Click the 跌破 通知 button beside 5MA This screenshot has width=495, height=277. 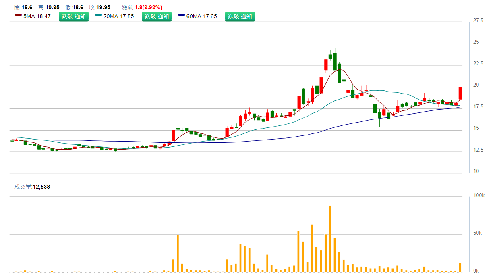74,17
